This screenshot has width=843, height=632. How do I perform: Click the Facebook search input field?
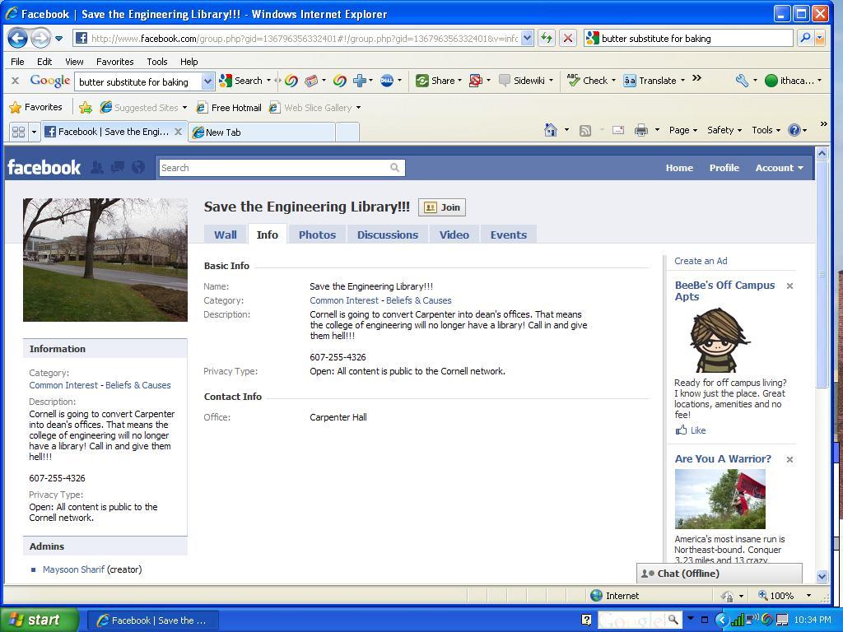pyautogui.click(x=273, y=168)
